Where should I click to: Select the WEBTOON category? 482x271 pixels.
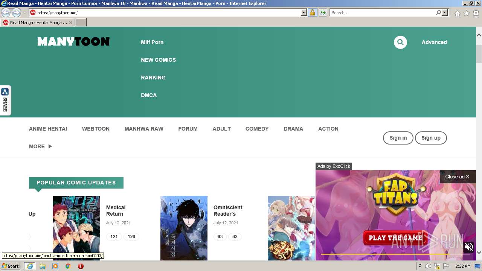96,129
